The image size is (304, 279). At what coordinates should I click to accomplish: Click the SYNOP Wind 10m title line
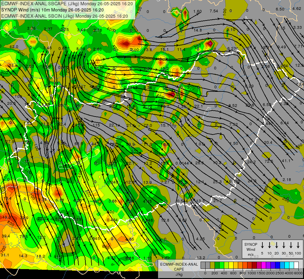[x=52, y=10]
